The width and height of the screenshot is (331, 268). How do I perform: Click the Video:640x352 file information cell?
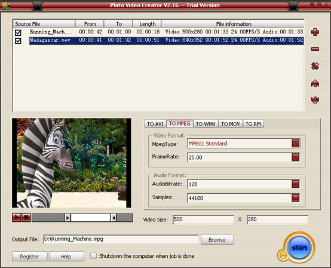tap(234, 40)
